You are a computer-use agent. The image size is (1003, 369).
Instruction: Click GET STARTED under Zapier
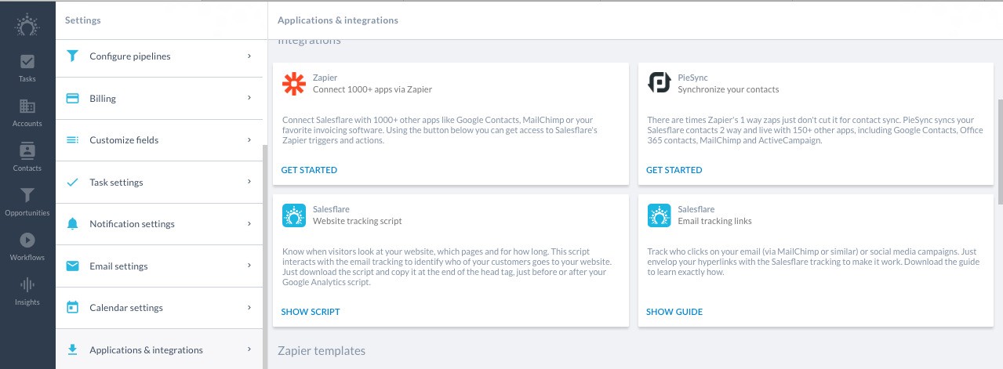[x=309, y=170]
